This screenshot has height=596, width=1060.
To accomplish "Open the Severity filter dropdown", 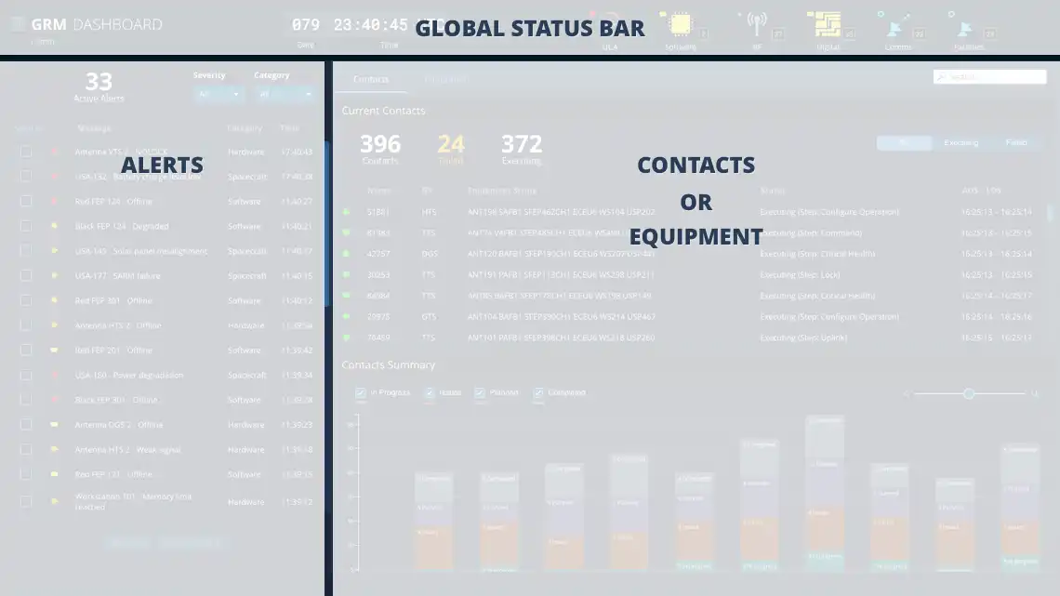I will pos(219,94).
